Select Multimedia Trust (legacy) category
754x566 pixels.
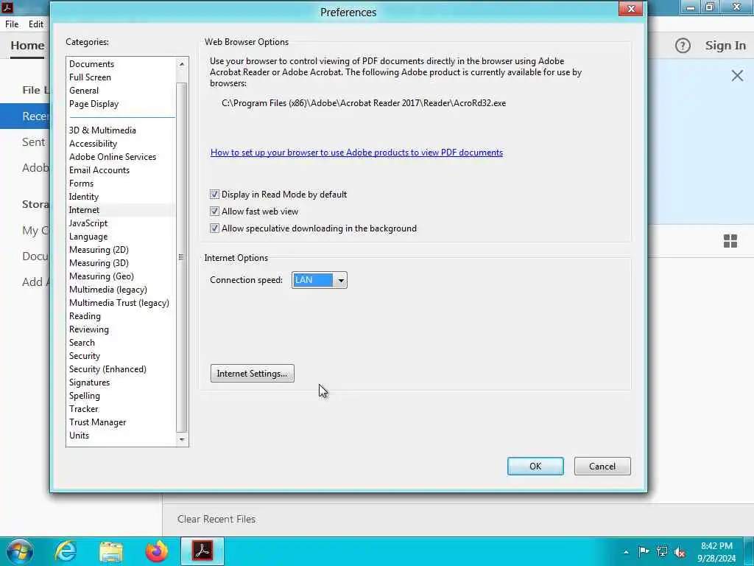pos(119,303)
